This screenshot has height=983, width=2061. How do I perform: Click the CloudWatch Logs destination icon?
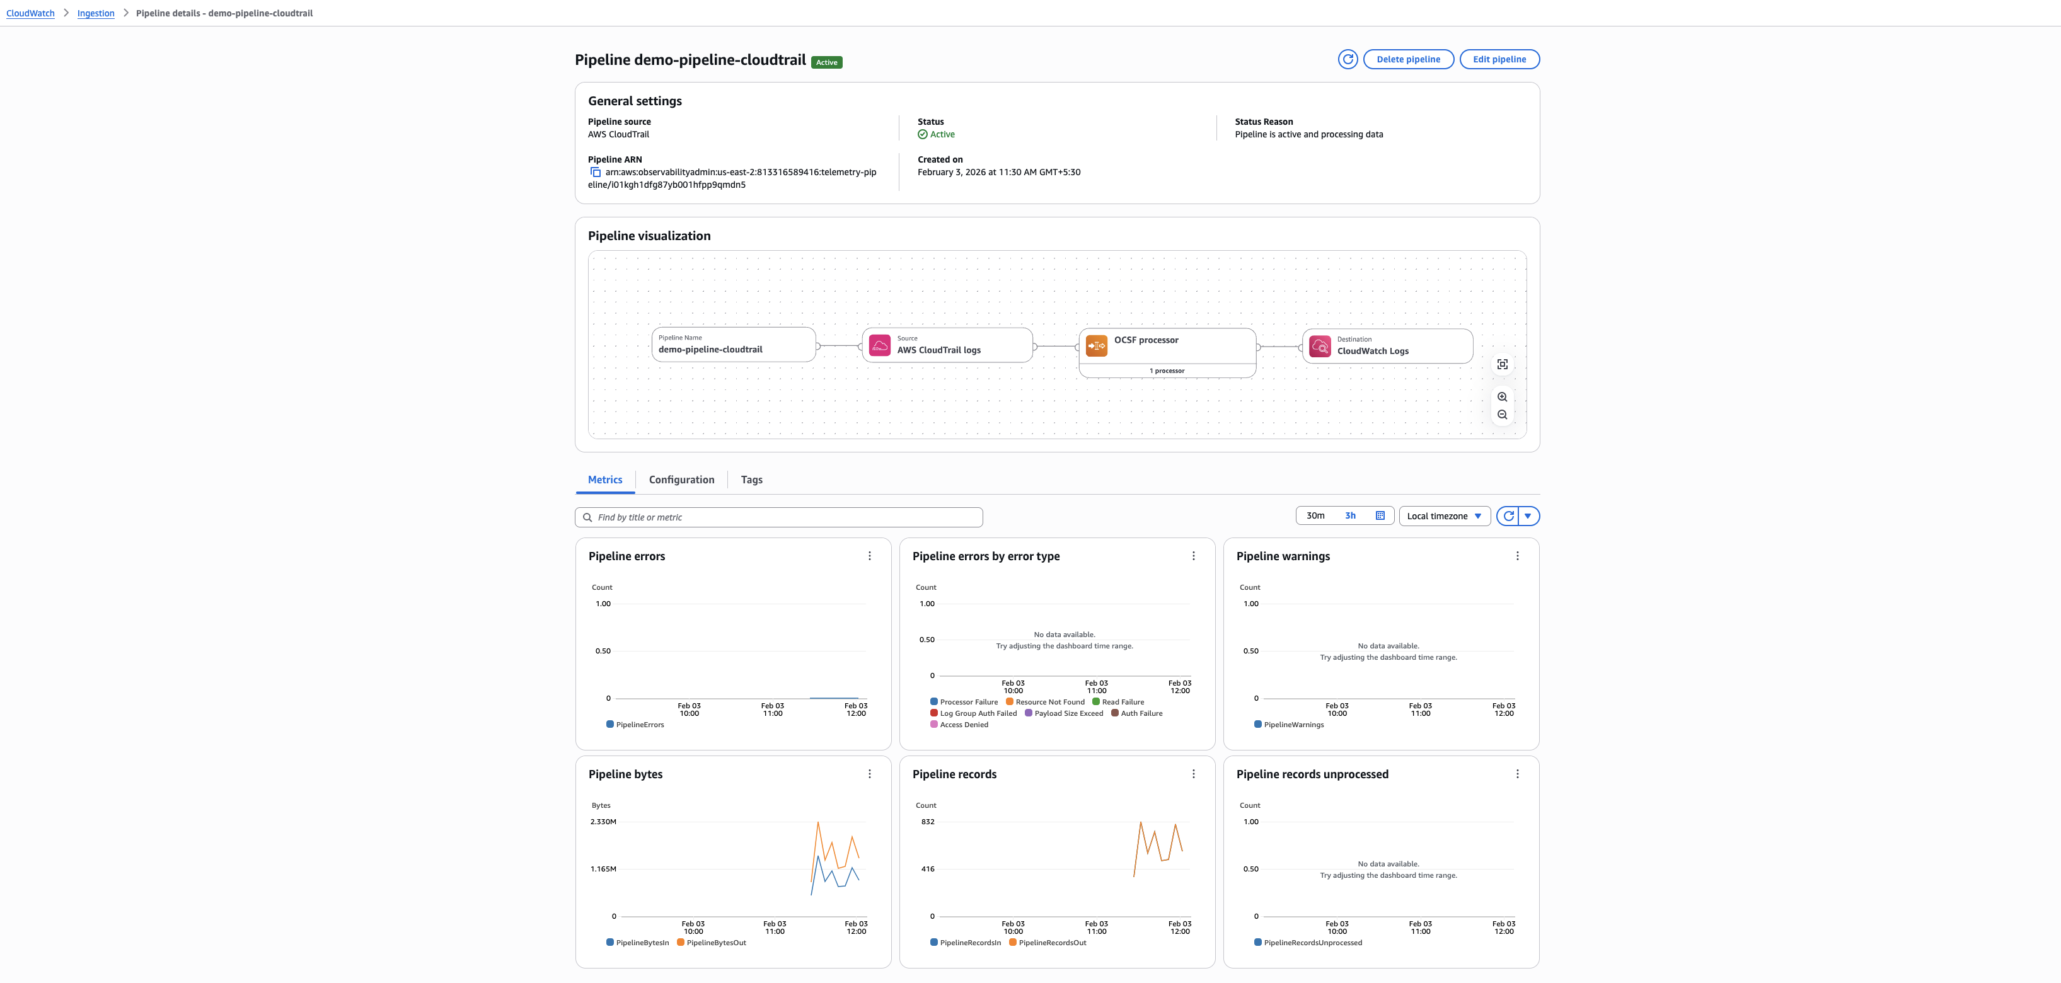(1320, 345)
